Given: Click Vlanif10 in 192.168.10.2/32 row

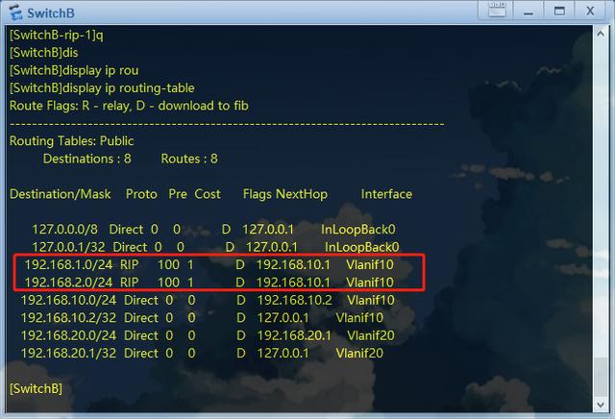Looking at the screenshot, I should click(359, 318).
